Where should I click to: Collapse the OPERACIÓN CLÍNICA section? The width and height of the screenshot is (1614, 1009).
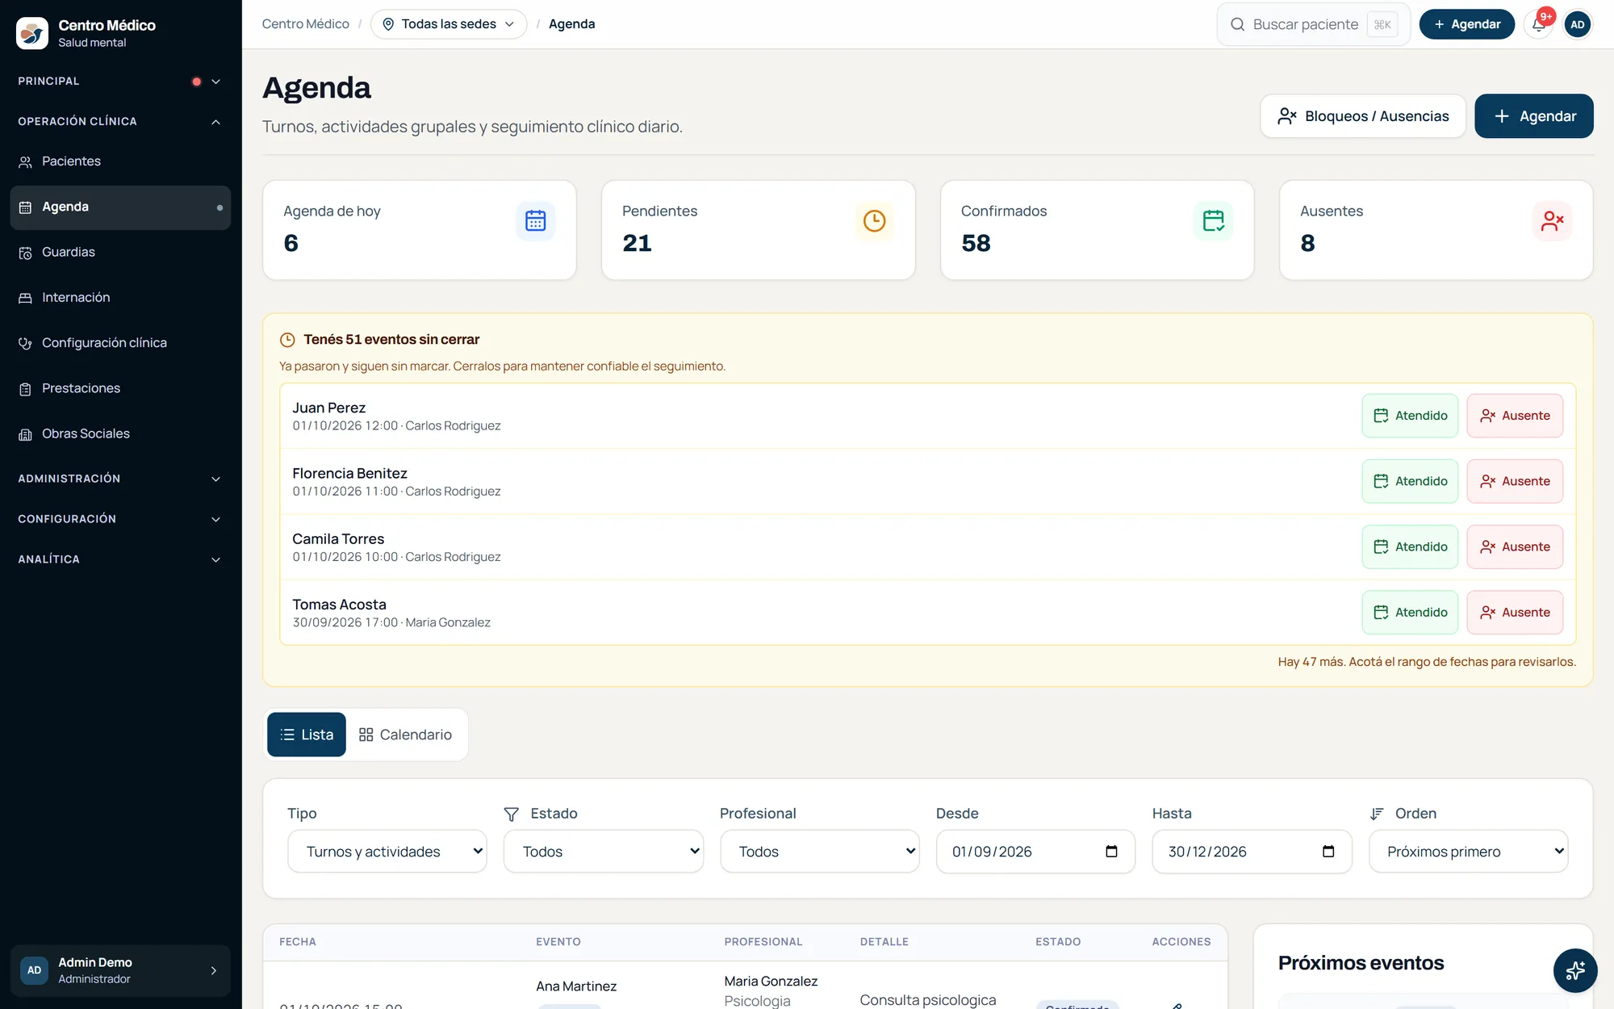pyautogui.click(x=120, y=122)
